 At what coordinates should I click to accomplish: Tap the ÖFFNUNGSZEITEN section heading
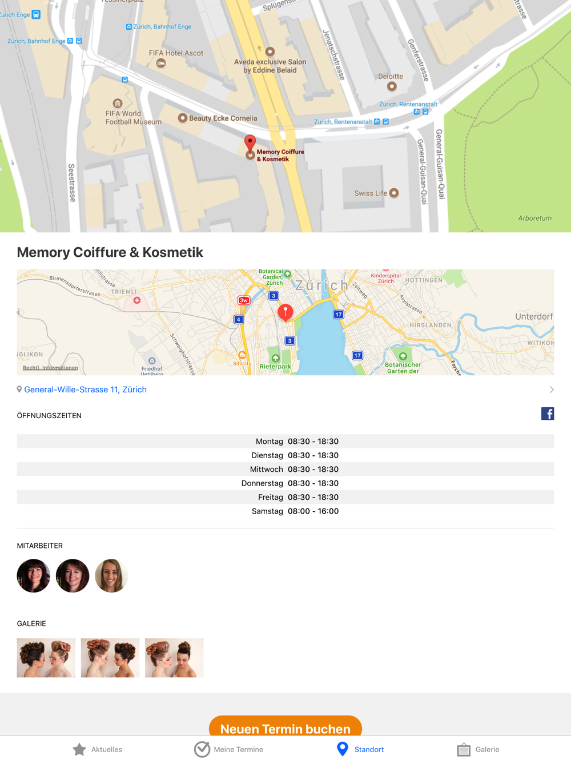click(x=49, y=416)
